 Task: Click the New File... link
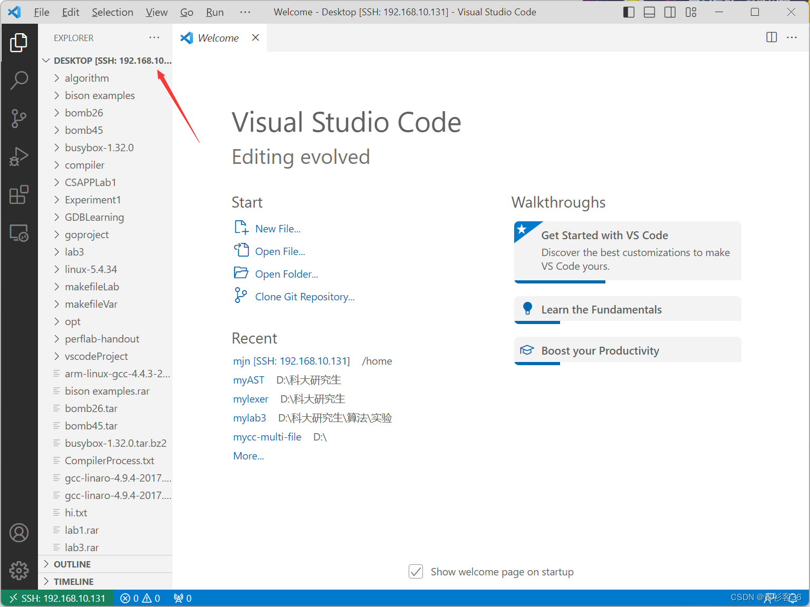(x=278, y=229)
